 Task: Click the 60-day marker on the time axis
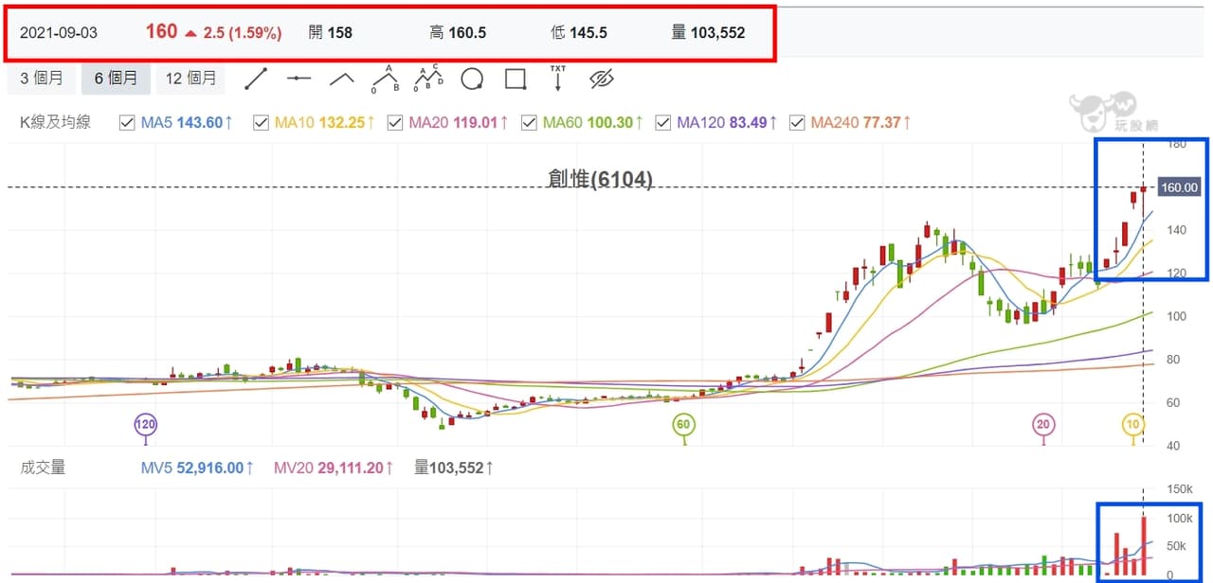point(683,425)
